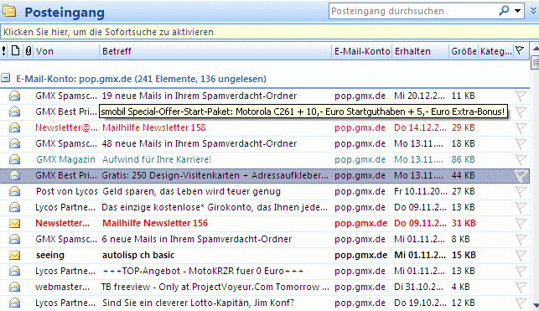
Task: Click unread envelope icon of Mailhilfe Newsletter 156
Action: [x=14, y=223]
